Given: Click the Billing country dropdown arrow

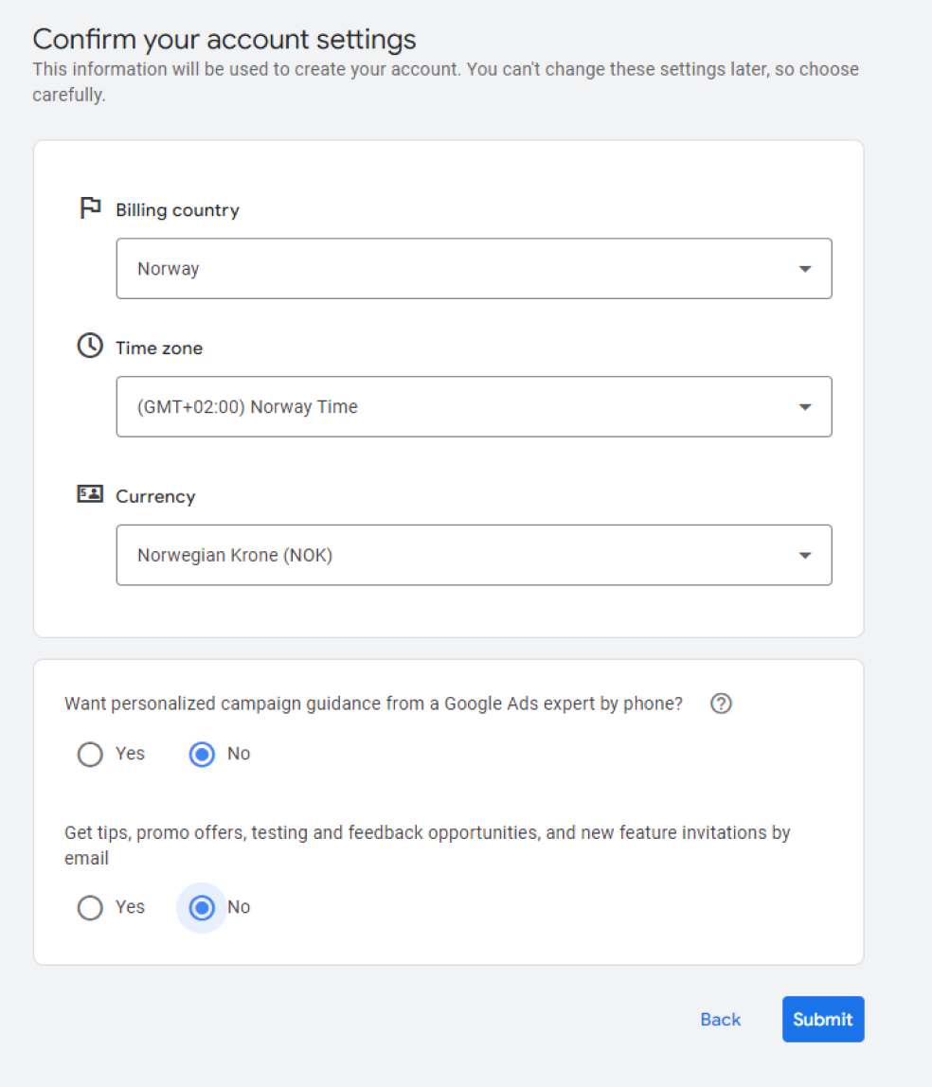Looking at the screenshot, I should pyautogui.click(x=805, y=269).
